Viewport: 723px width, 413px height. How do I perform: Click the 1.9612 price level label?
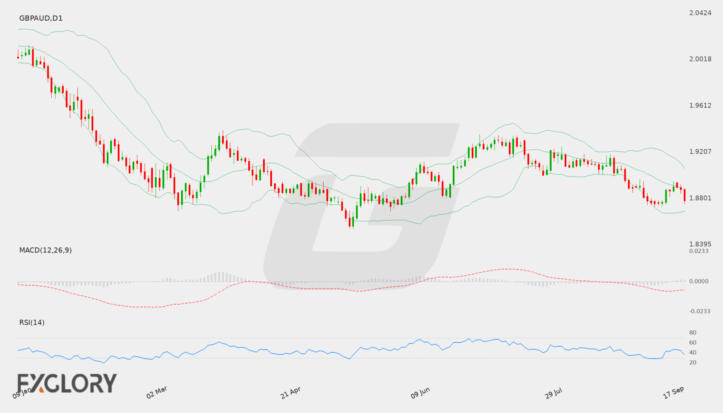click(700, 105)
